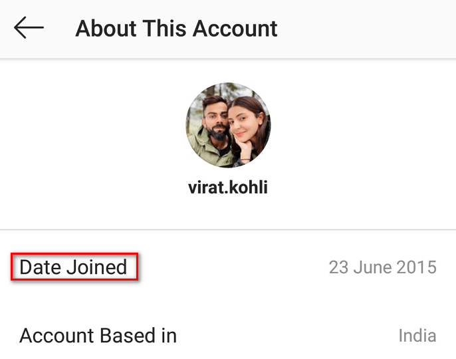Click the word Date inside red box
456x359 pixels.
[x=41, y=267]
